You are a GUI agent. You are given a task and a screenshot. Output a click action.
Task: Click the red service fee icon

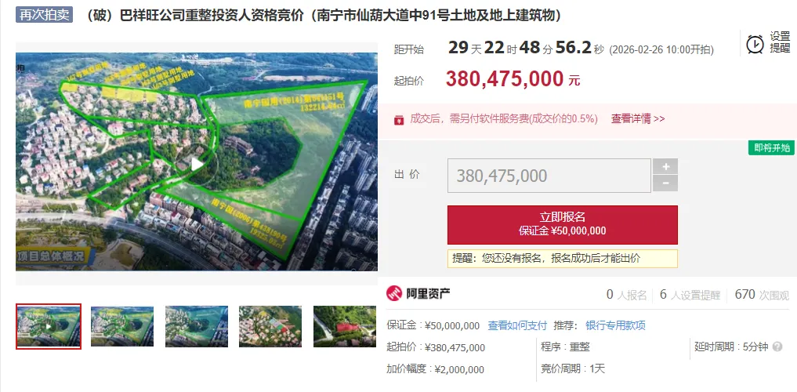399,119
